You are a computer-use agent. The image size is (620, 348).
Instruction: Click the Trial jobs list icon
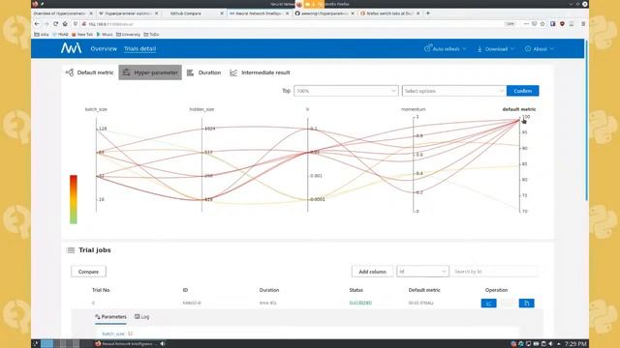(x=71, y=250)
